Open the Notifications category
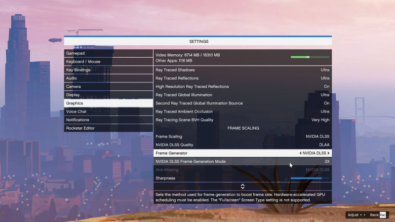 pyautogui.click(x=108, y=120)
